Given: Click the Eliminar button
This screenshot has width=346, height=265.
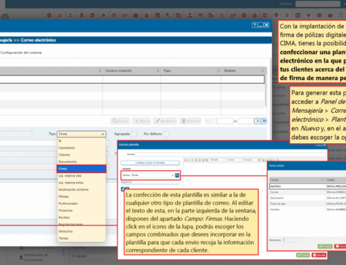Looking at the screenshot, I should pos(190,121).
